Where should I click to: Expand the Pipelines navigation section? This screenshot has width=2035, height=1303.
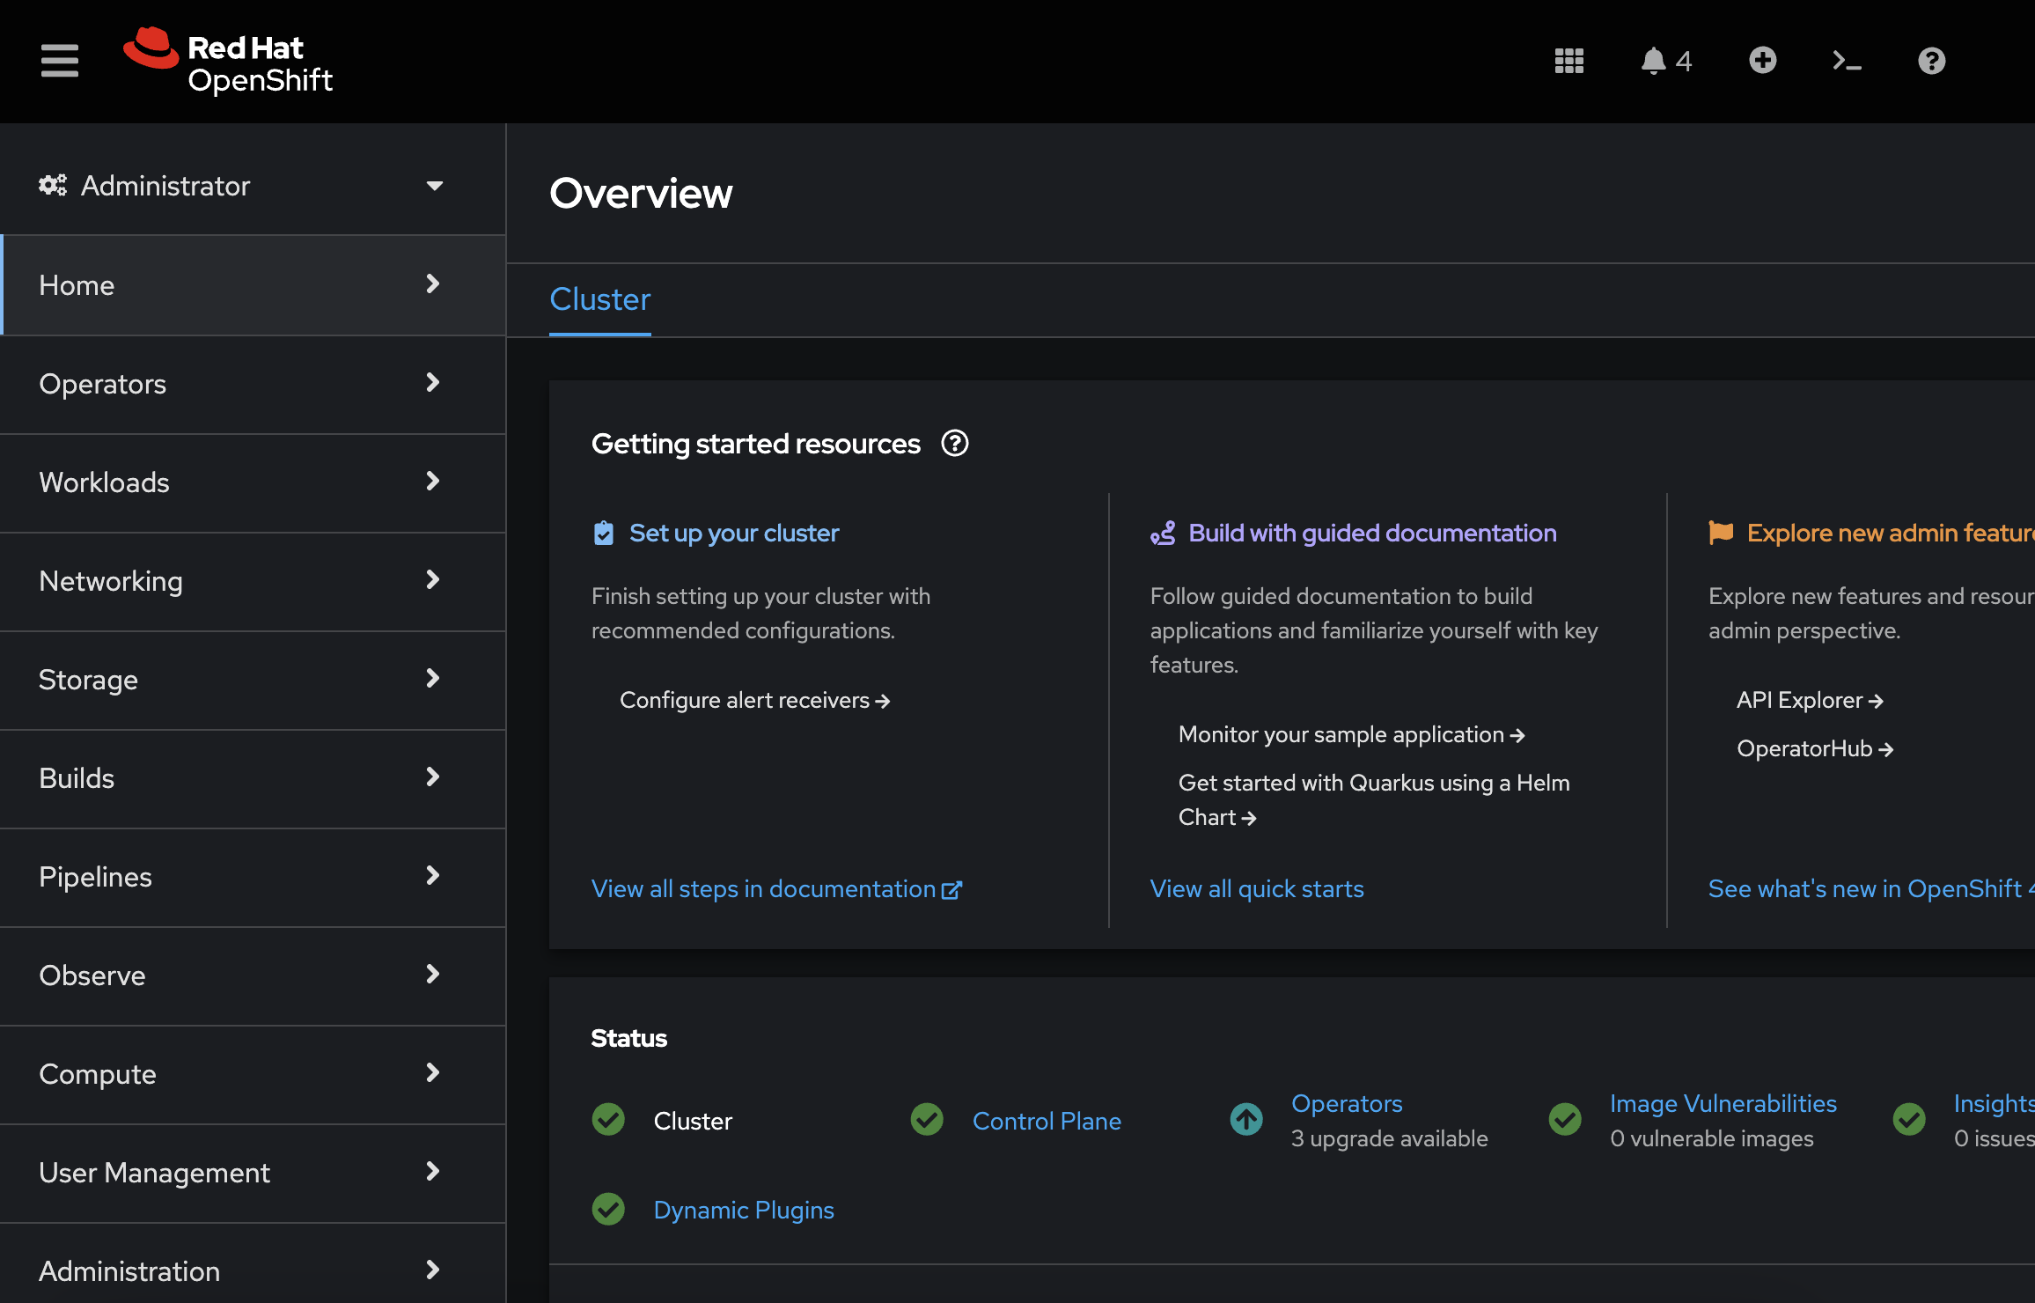[253, 876]
